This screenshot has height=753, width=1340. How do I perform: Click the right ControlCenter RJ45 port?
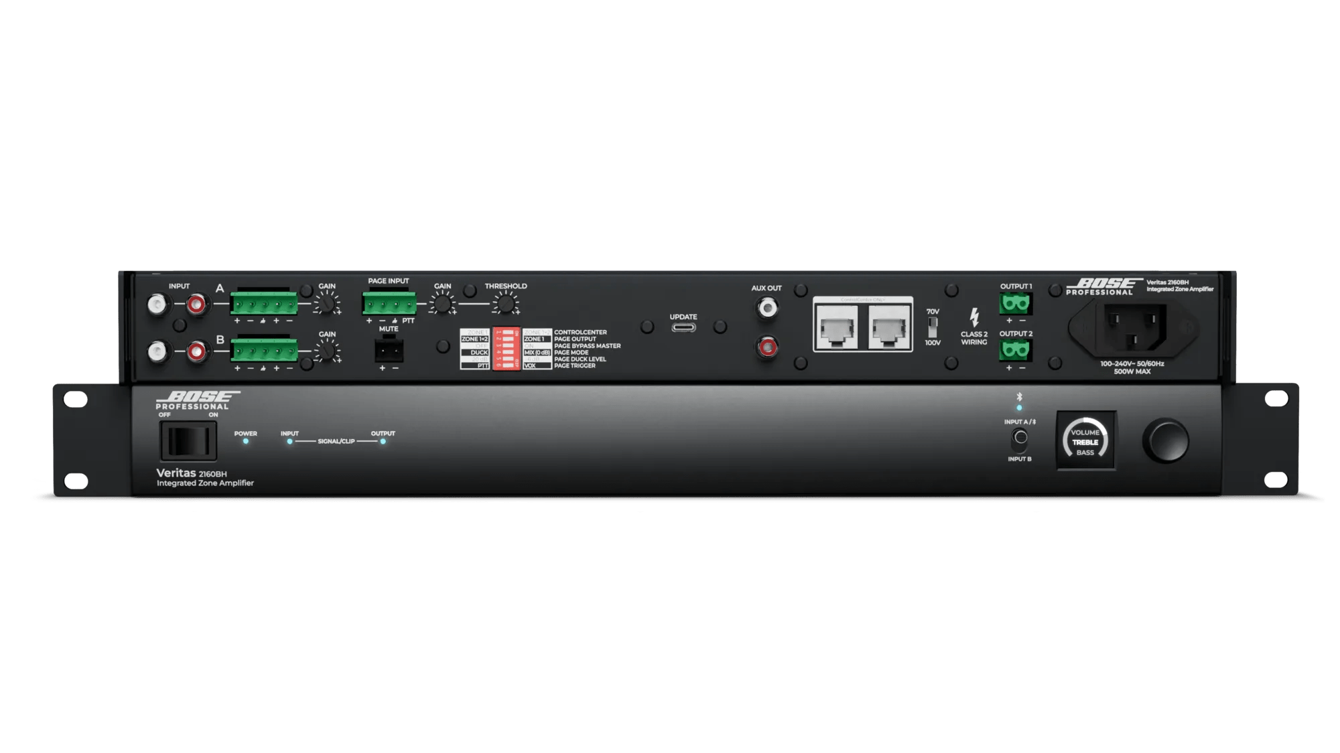(888, 327)
